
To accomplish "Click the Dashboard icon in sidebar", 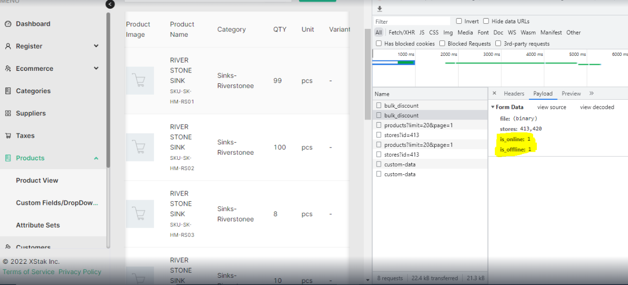I will coord(8,24).
